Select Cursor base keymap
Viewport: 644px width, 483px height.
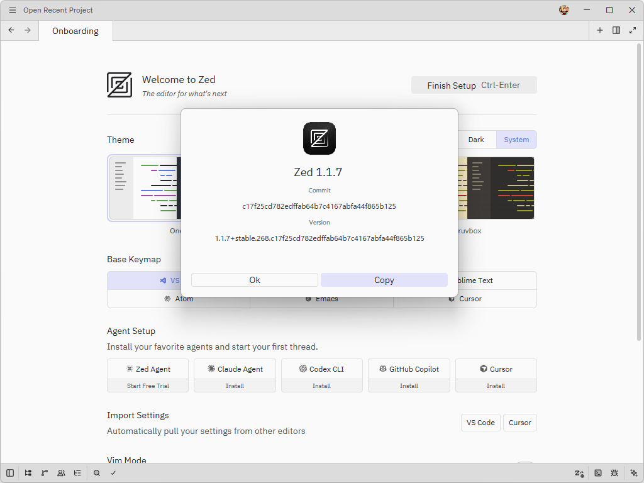(465, 299)
